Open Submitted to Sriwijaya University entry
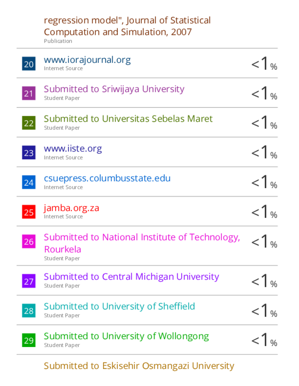Image resolution: width=299 pixels, height=386 pixels. coord(114,90)
